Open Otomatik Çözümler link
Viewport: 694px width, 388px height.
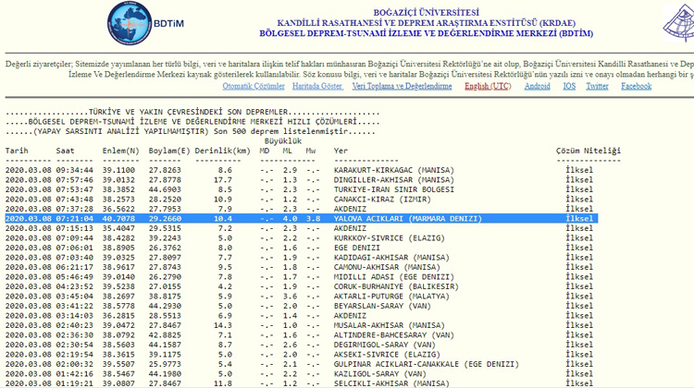coord(254,86)
